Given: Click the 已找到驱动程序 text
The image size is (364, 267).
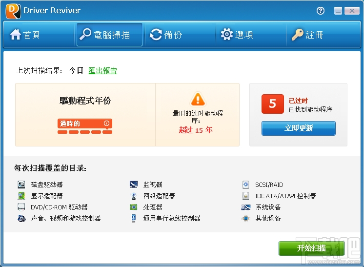Looking at the screenshot, I should (x=310, y=109).
